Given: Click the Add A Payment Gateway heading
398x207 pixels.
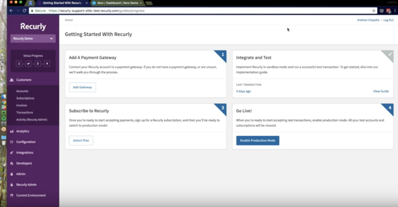Looking at the screenshot, I should click(93, 58).
